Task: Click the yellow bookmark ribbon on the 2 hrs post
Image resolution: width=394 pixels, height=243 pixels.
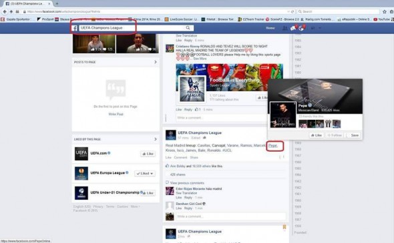Action: pyautogui.click(x=284, y=227)
